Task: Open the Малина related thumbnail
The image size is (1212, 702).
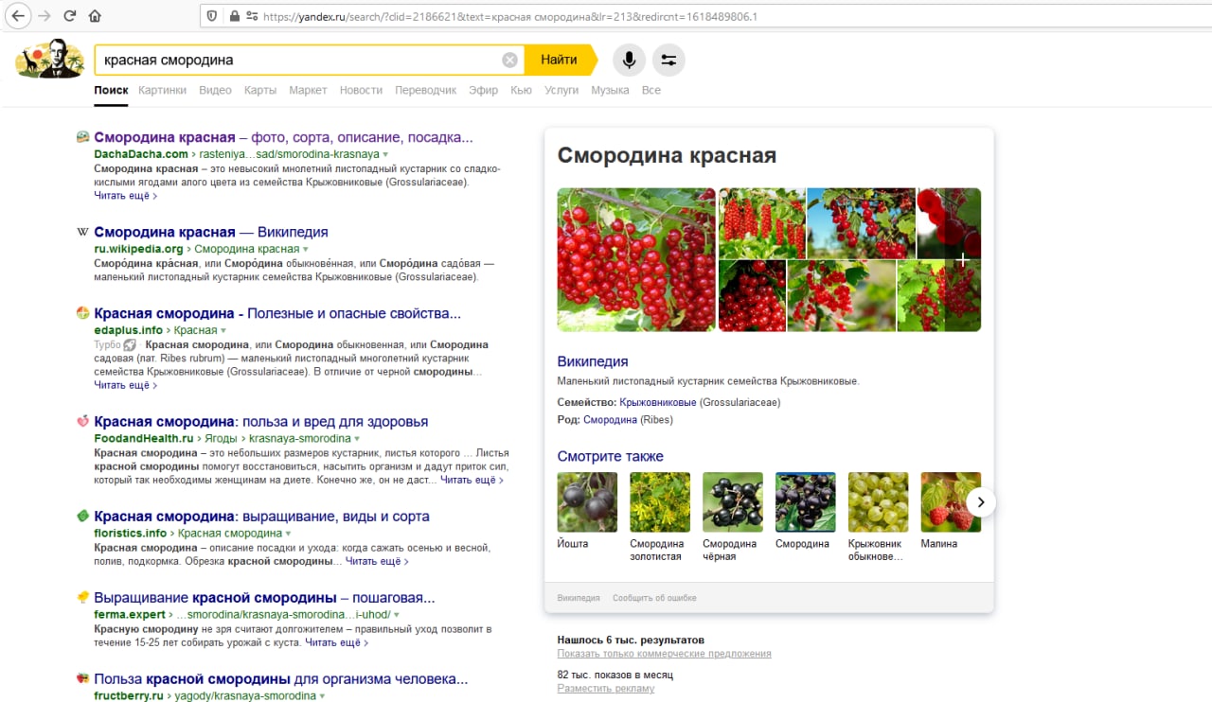Action: (951, 502)
